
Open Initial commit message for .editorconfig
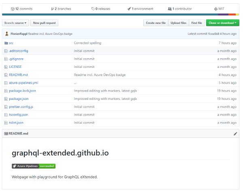pos(84,51)
